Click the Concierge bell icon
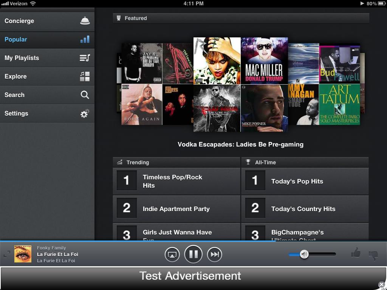Screen dimensions: 387x290 85,21
